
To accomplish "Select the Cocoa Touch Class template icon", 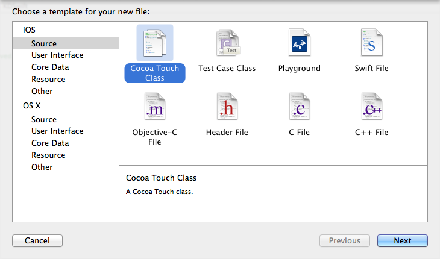I will pyautogui.click(x=155, y=43).
